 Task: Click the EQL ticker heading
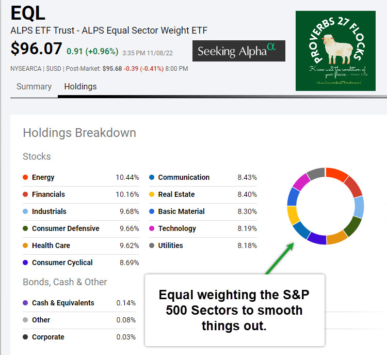click(x=28, y=12)
